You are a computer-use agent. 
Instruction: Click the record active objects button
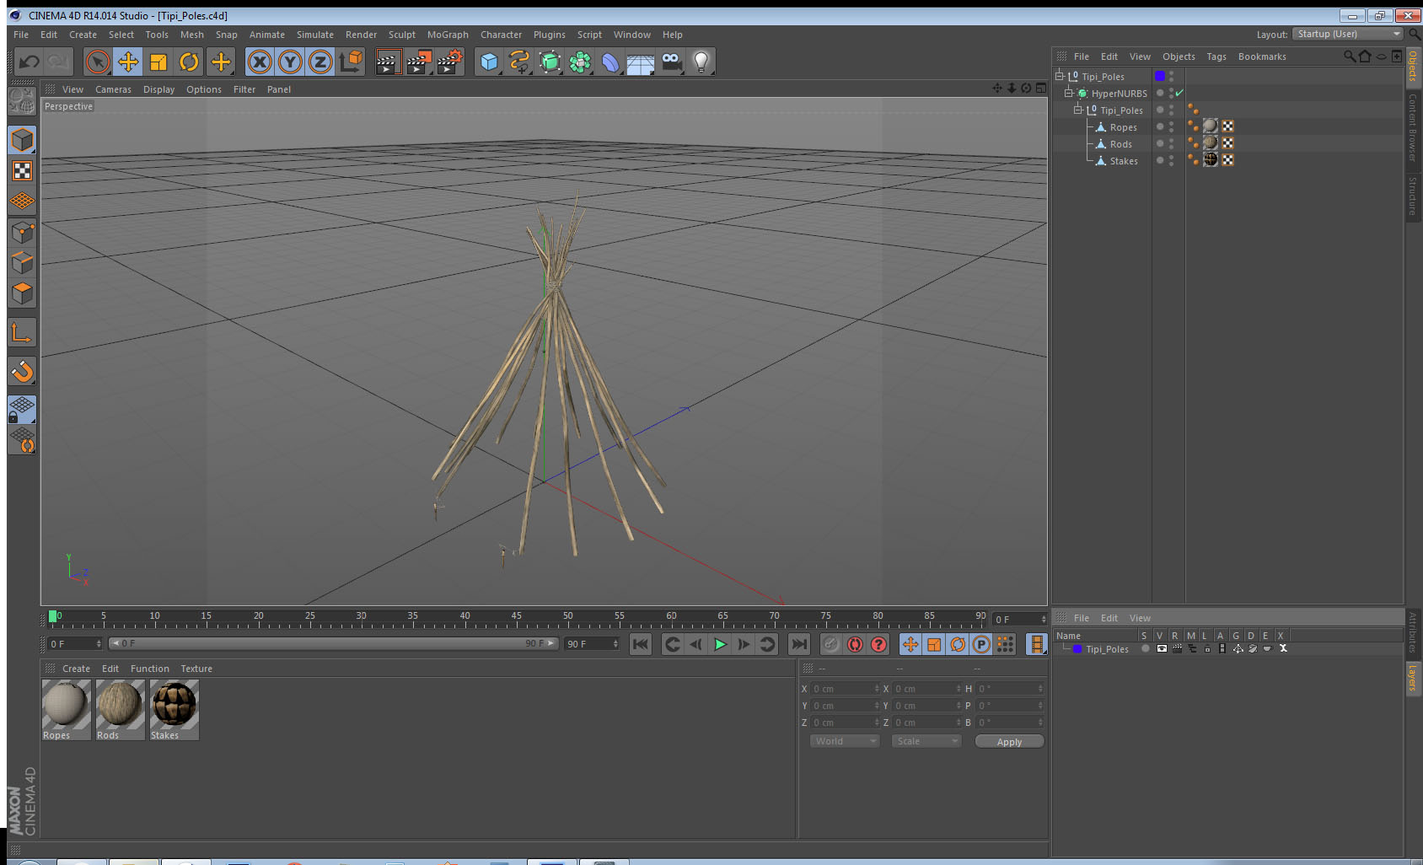[x=831, y=644]
